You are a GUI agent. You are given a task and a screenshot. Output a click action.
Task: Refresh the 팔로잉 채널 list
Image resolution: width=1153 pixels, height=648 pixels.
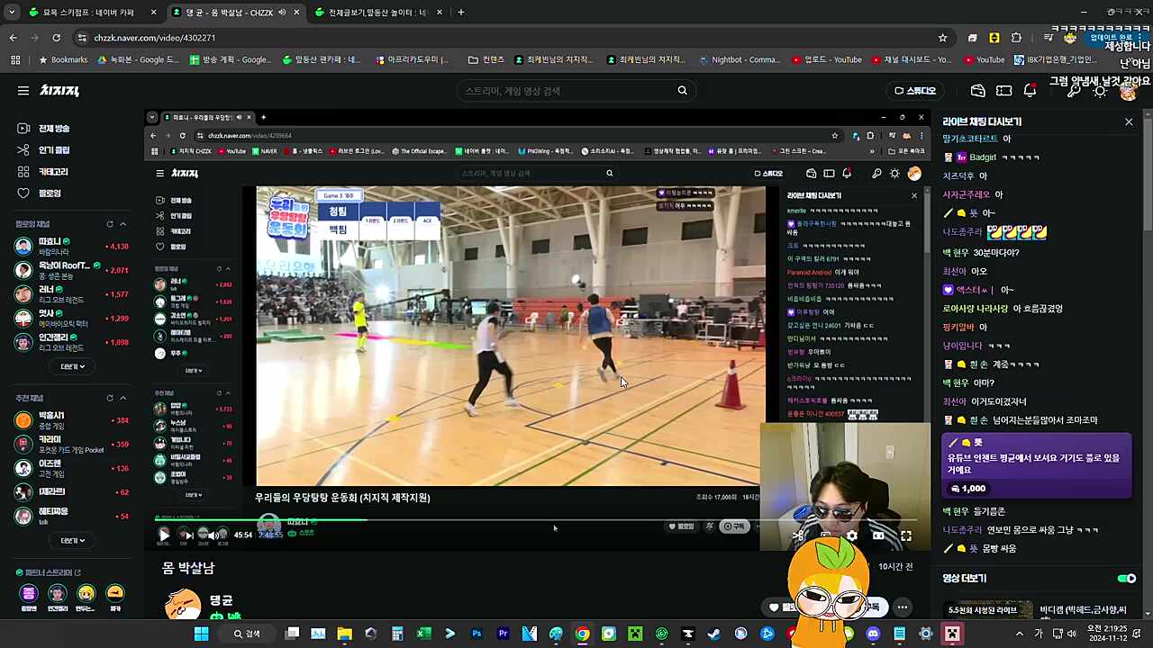click(110, 224)
